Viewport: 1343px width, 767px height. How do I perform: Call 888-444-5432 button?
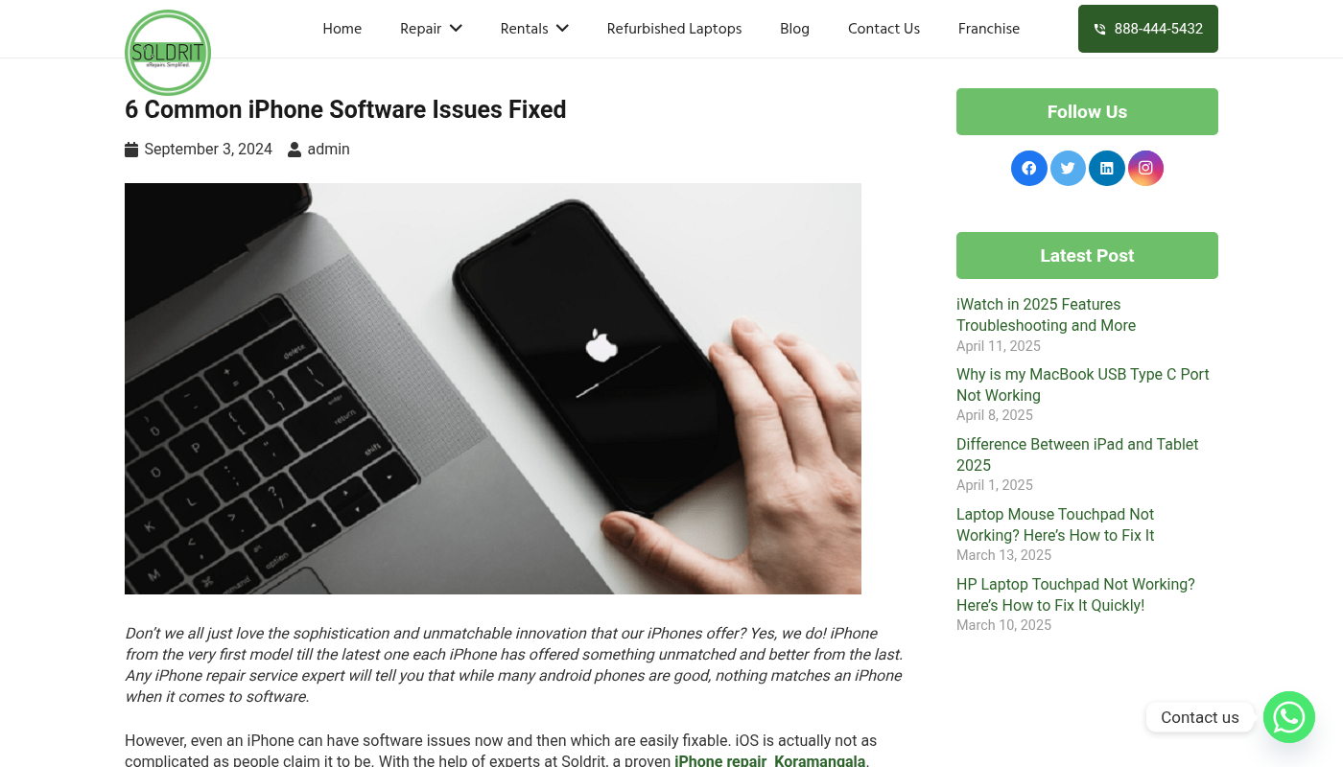click(1148, 29)
